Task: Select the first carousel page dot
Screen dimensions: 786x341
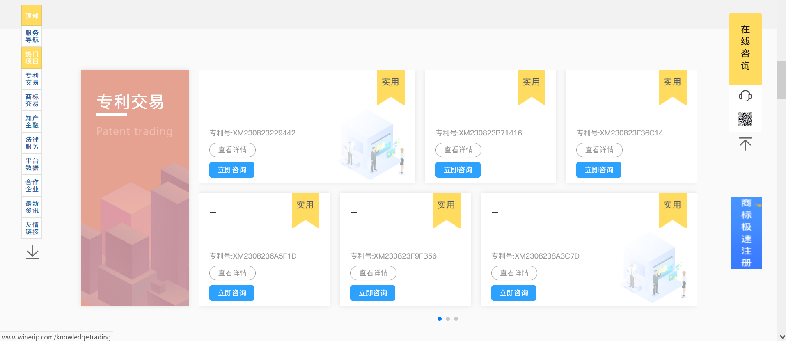Action: (440, 319)
